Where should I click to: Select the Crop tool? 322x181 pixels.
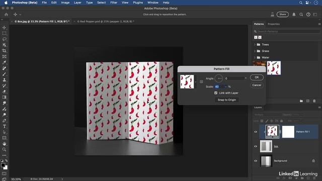(x=4, y=51)
